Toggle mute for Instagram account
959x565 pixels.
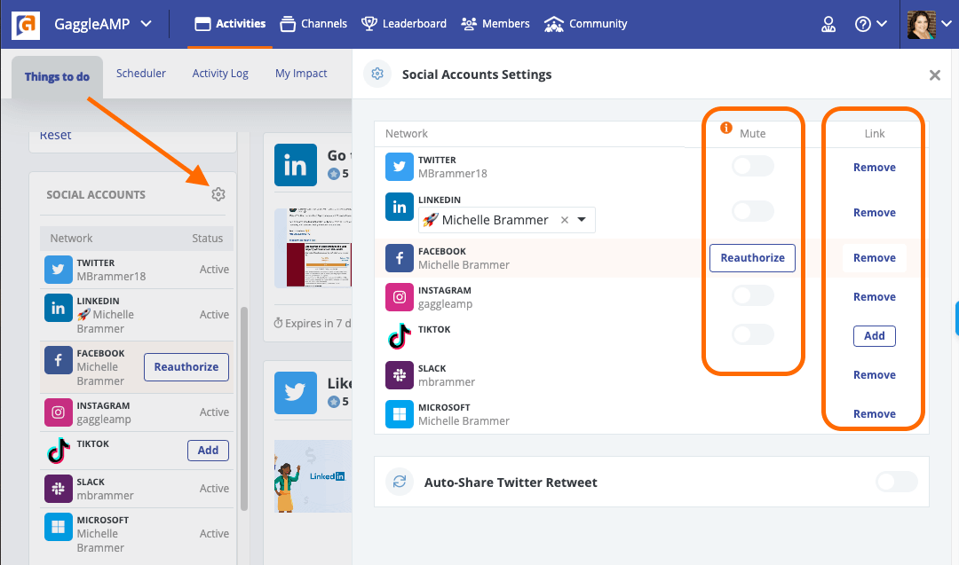click(753, 295)
